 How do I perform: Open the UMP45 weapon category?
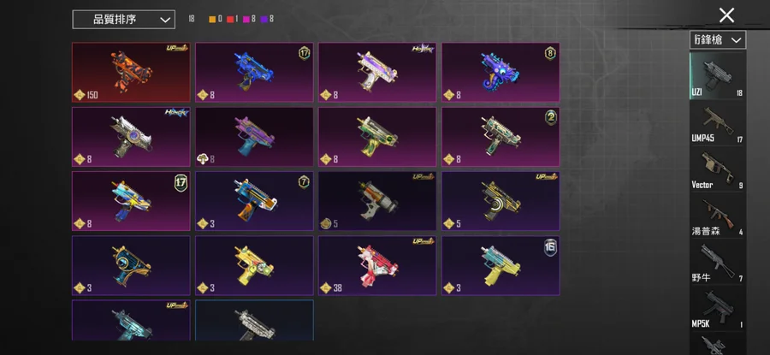(x=718, y=122)
